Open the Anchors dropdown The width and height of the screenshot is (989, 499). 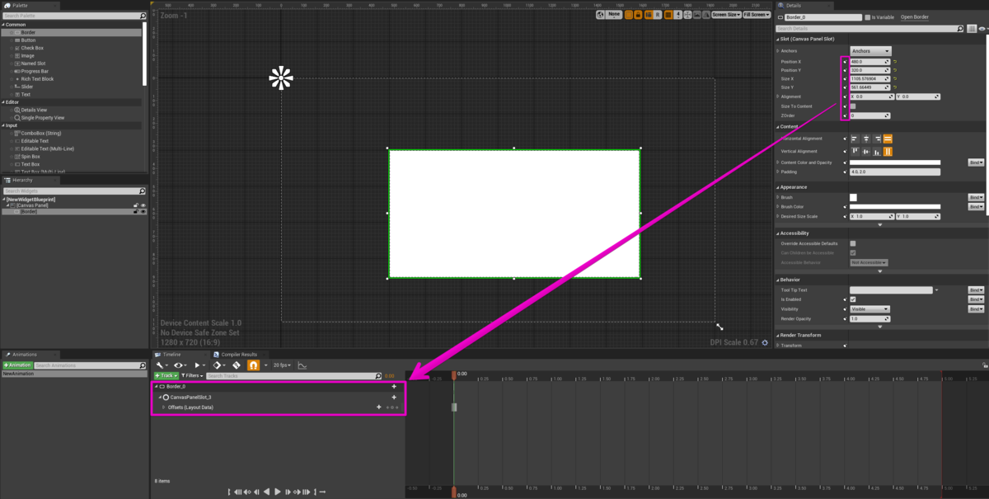[x=870, y=51]
